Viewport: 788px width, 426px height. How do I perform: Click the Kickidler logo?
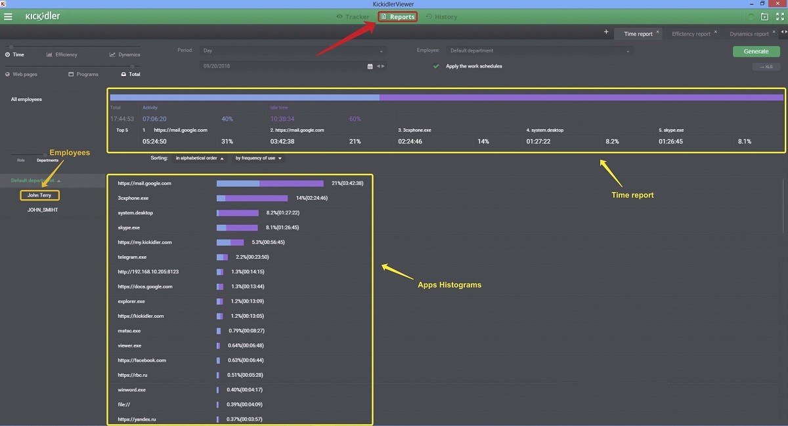click(x=43, y=16)
